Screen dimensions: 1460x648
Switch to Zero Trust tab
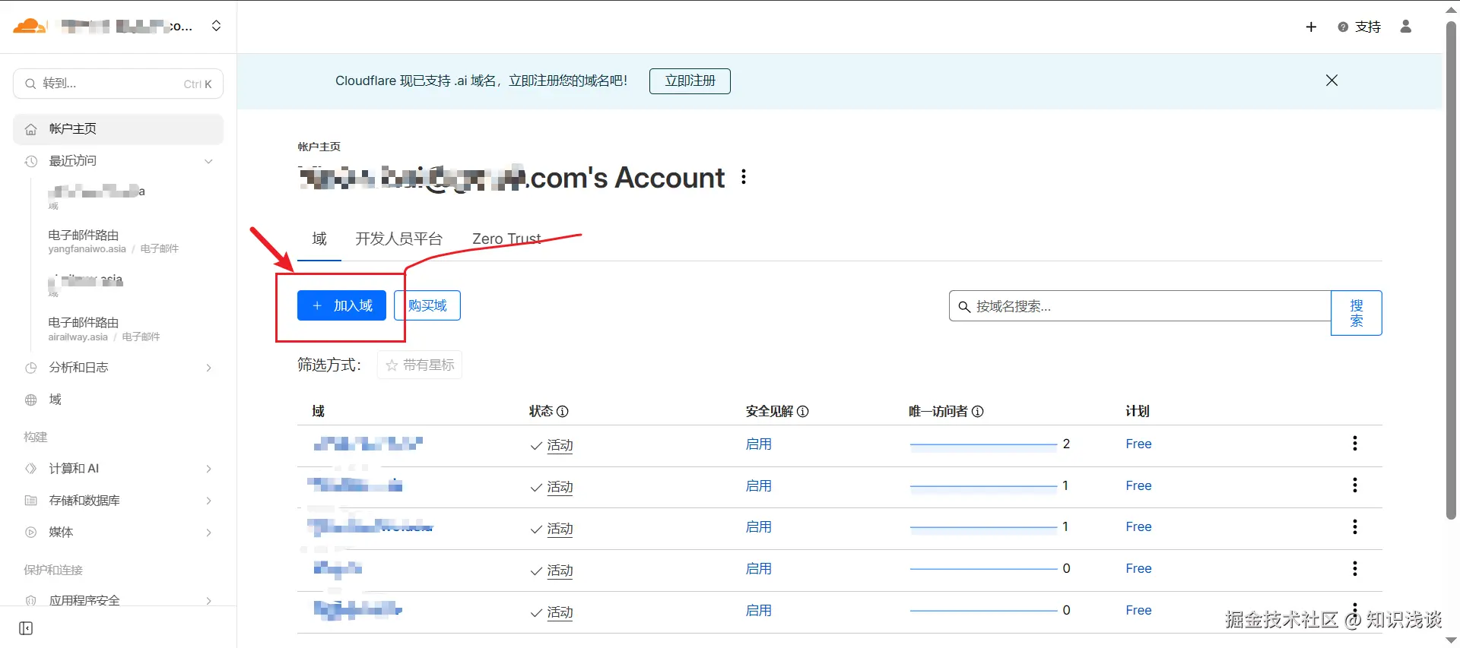pyautogui.click(x=506, y=239)
